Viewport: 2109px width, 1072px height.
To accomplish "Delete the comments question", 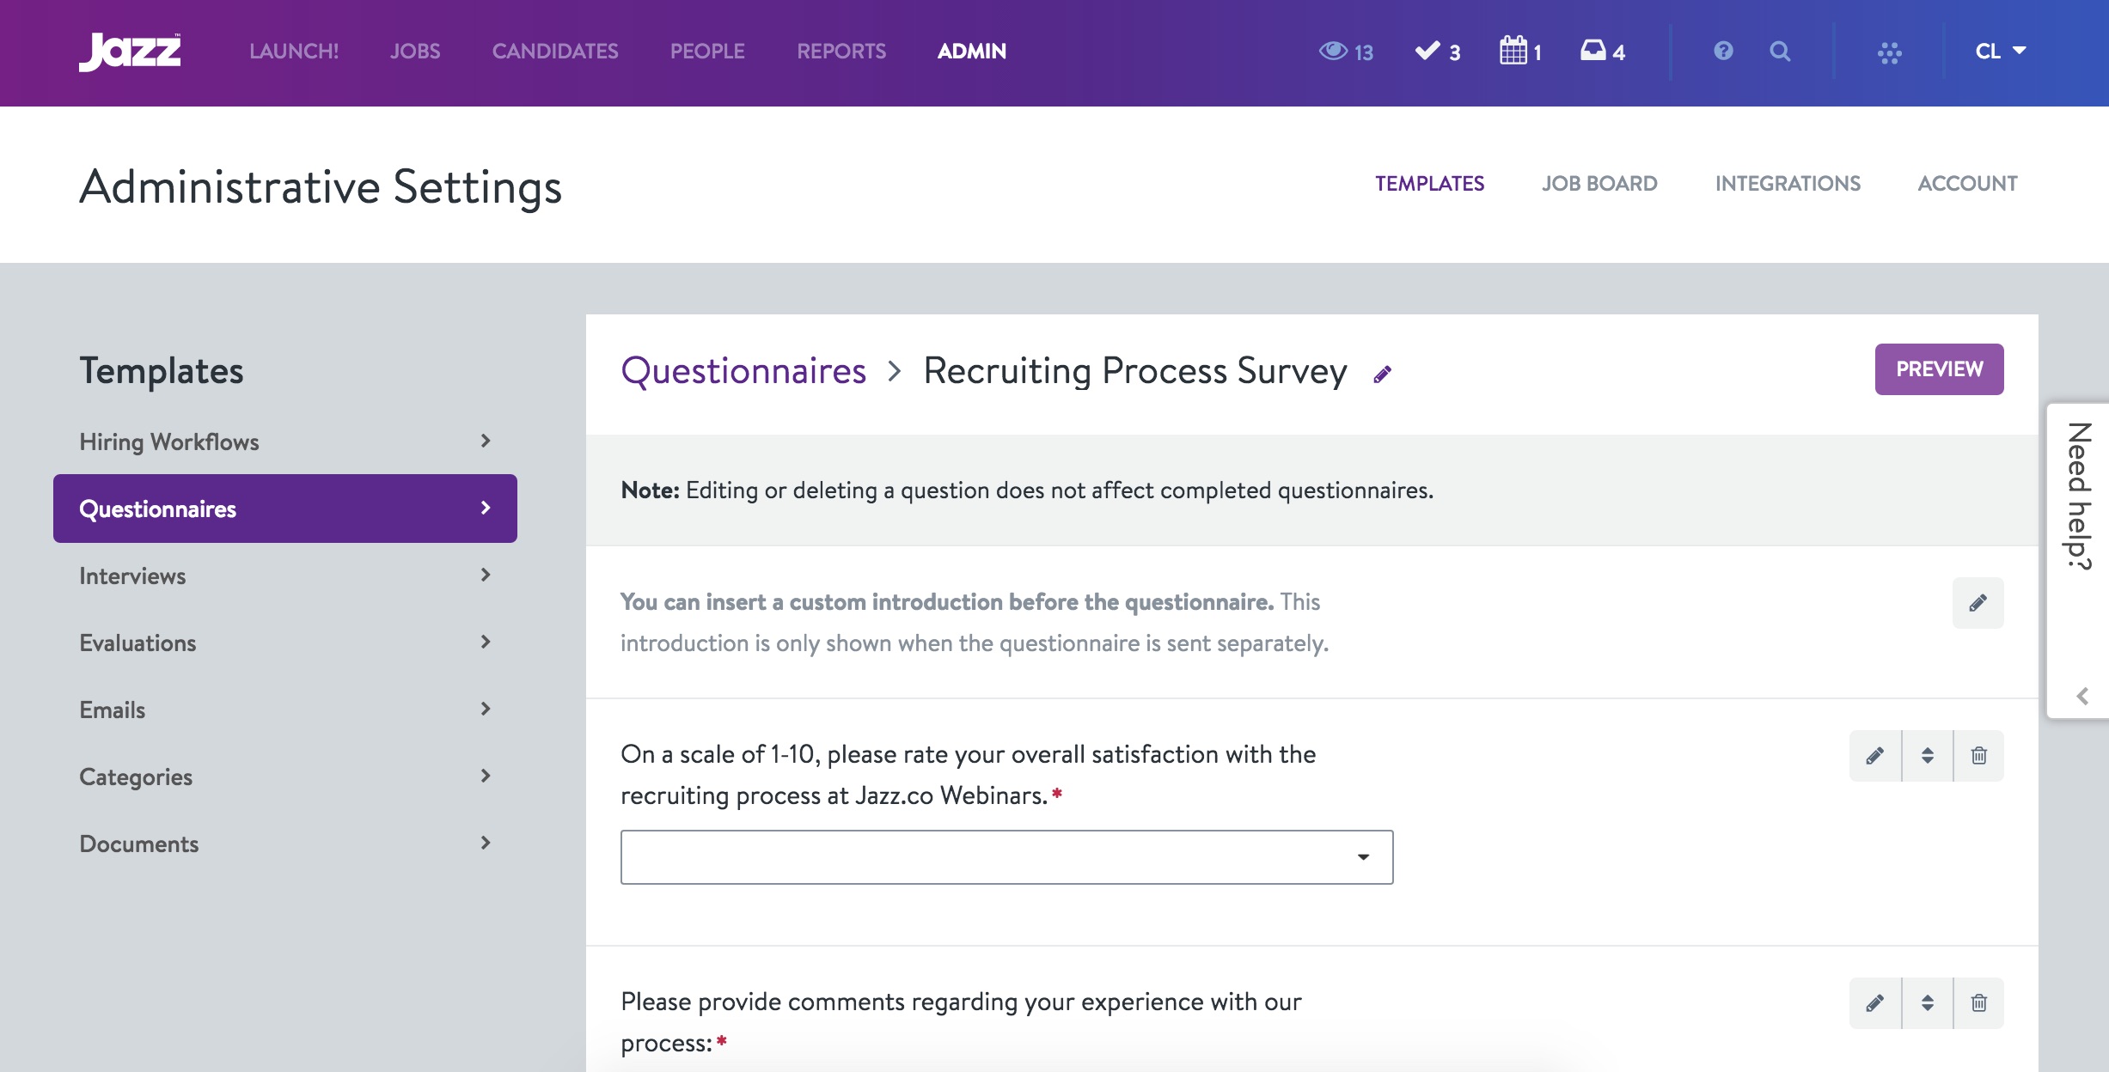I will pos(1979,1003).
